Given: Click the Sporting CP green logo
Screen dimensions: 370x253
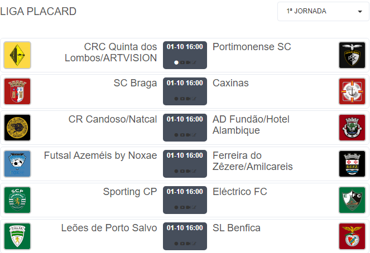Looking at the screenshot, I should click(x=17, y=200).
